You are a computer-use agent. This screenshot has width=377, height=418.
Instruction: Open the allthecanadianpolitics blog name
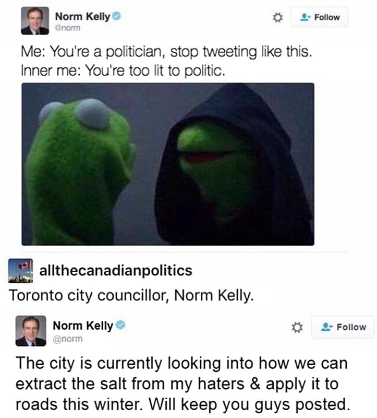coord(116,271)
